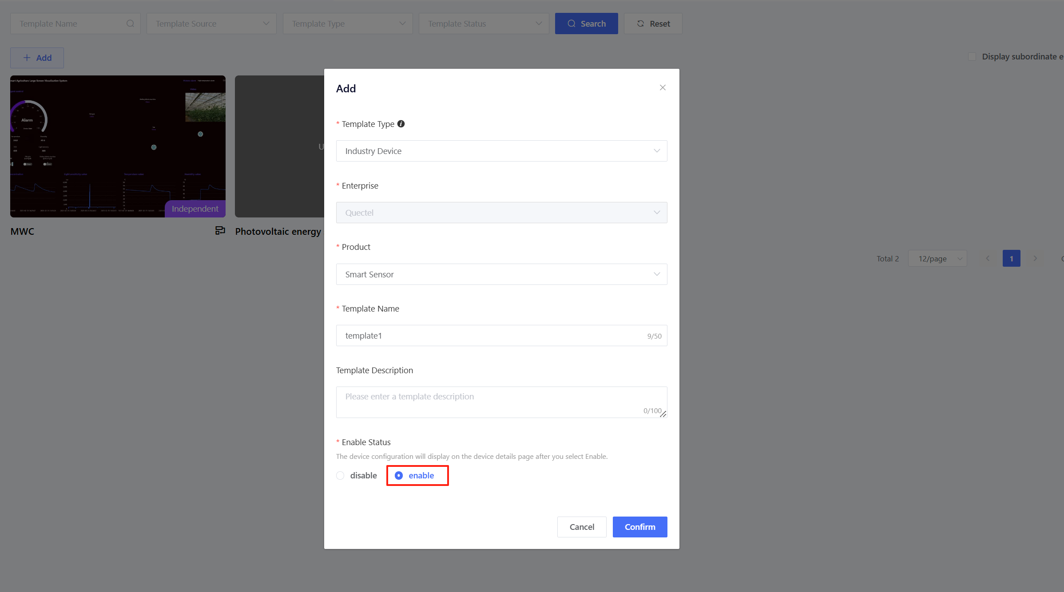1064x592 pixels.
Task: Select the disable radio option
Action: click(x=341, y=475)
